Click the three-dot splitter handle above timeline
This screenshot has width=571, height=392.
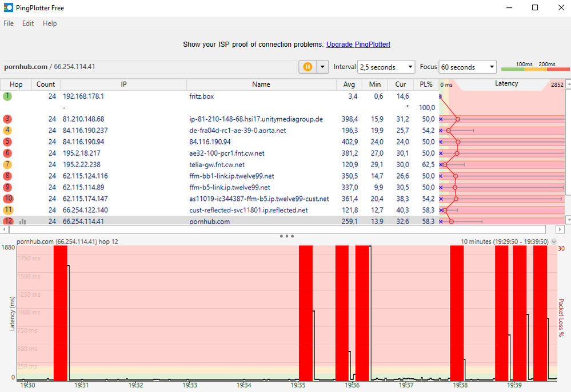pyautogui.click(x=286, y=236)
